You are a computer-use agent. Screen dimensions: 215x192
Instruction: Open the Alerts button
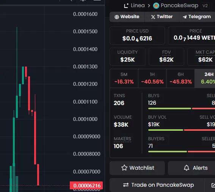pos(191,168)
